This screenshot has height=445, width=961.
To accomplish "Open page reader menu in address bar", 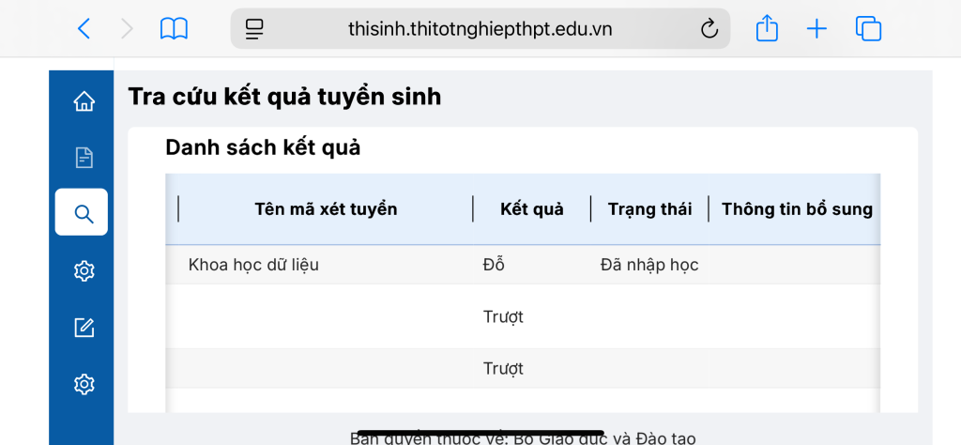I will click(x=253, y=29).
